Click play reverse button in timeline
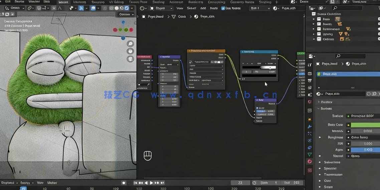 (x=146, y=183)
